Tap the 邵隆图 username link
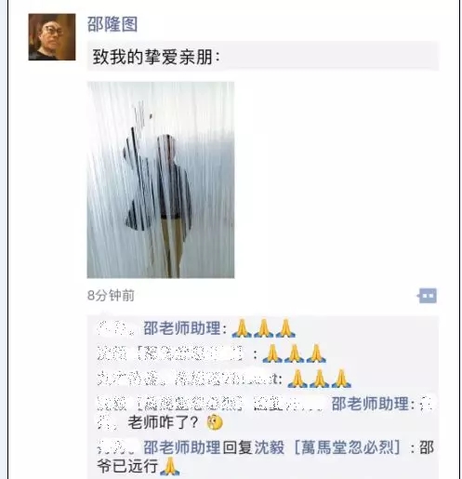 (x=112, y=24)
